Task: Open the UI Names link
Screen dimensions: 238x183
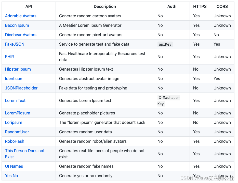Action: (14, 166)
